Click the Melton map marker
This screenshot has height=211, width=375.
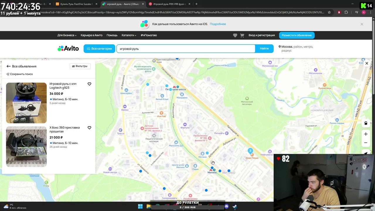tap(125, 106)
